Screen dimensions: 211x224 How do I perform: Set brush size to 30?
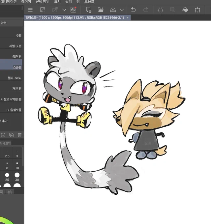click(17, 177)
